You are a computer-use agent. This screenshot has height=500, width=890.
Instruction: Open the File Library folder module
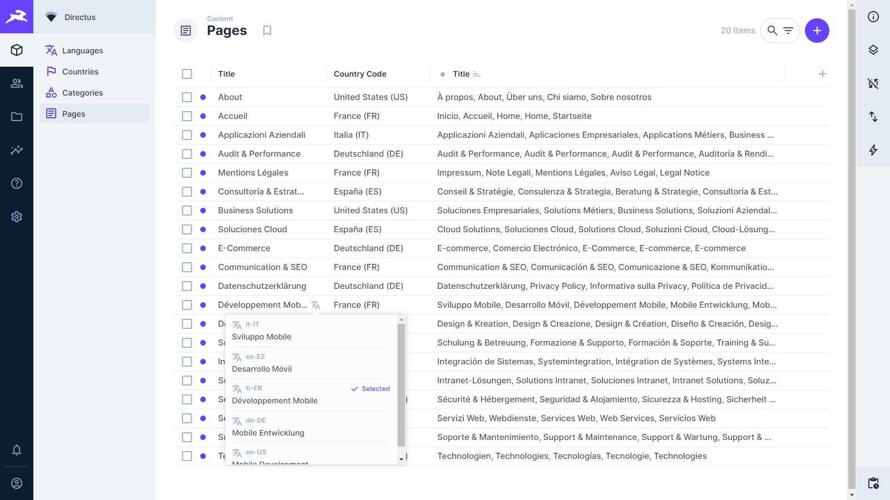tap(17, 117)
